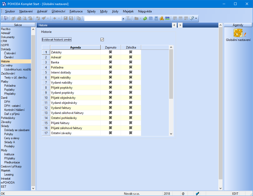The image size is (253, 196).
Task: Open the Účetnictví menu
Action: coord(58,11)
